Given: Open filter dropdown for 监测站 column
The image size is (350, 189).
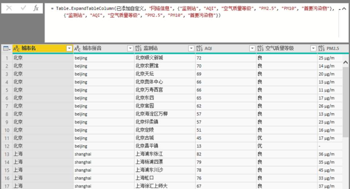Looking at the screenshot, I should (x=191, y=48).
